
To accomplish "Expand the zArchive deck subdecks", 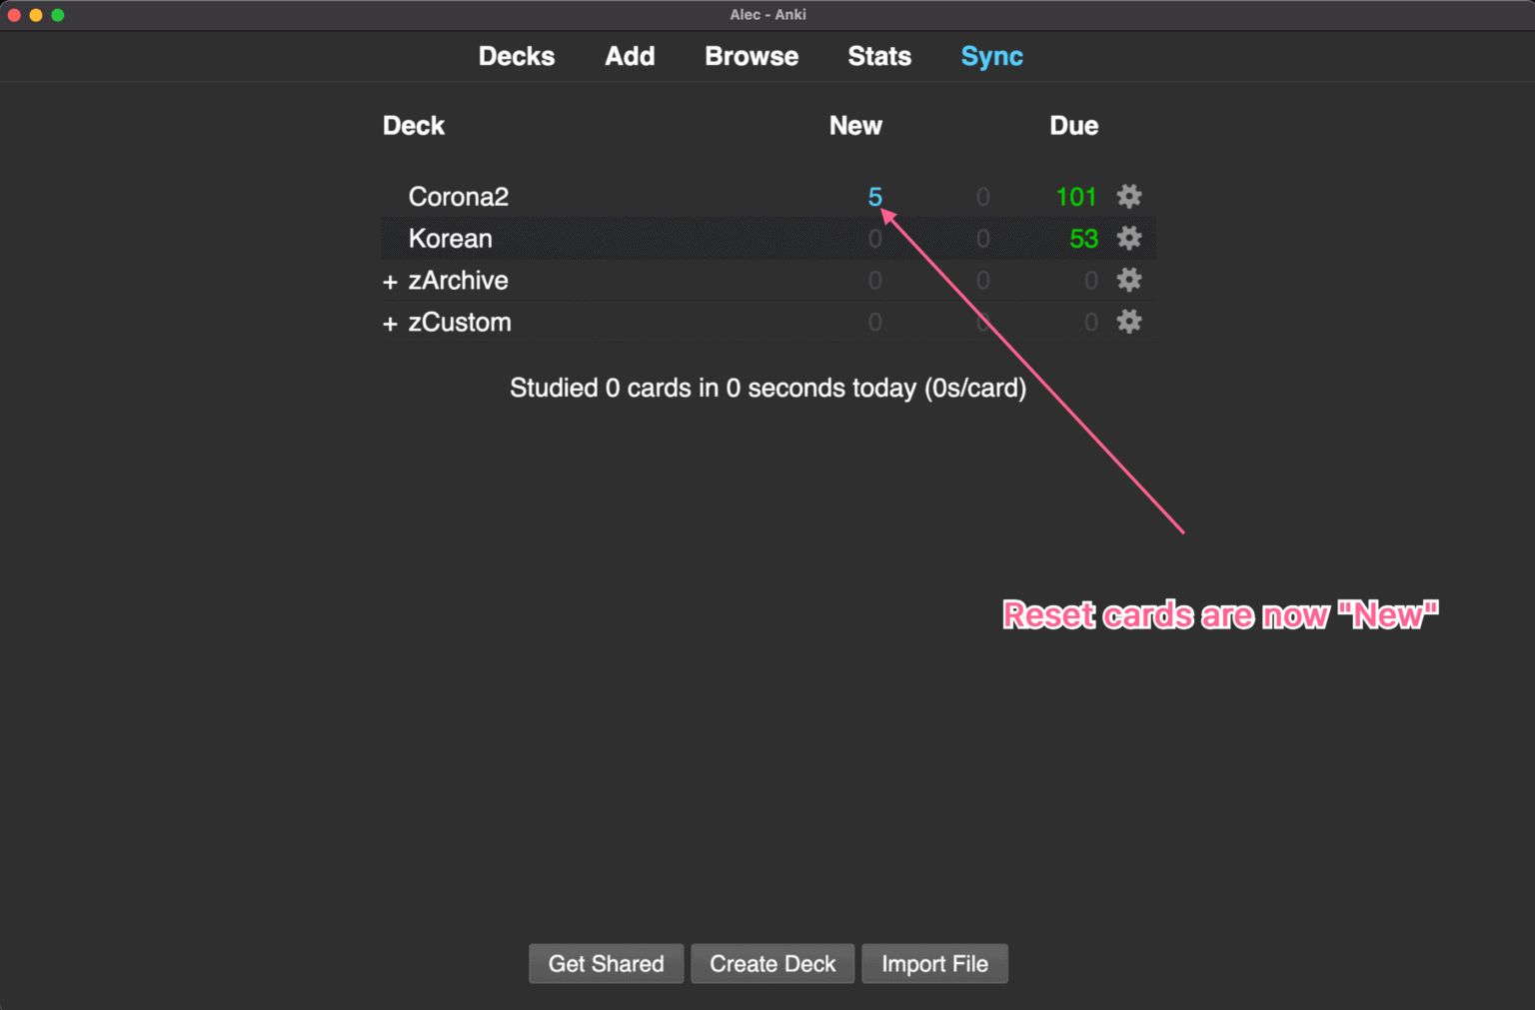I will click(389, 281).
